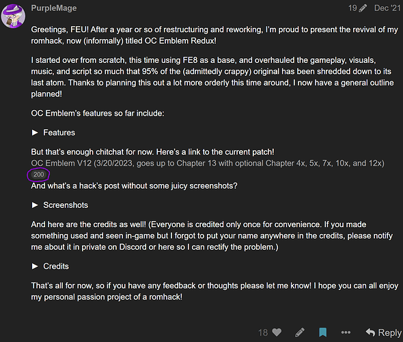Expand the Screenshots disclosure triangle
Screen dimensions: 403x342
coord(35,205)
